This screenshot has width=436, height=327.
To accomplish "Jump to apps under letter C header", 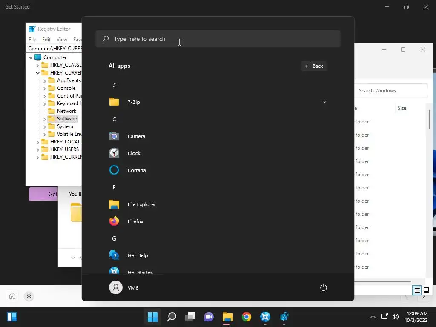I will (x=114, y=119).
